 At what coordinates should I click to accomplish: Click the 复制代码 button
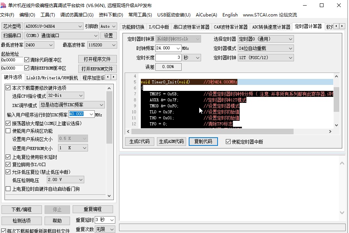pos(203,141)
